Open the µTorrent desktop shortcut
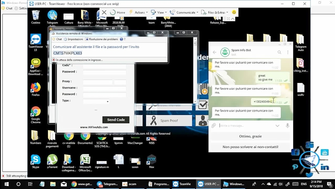 [x=52, y=161]
